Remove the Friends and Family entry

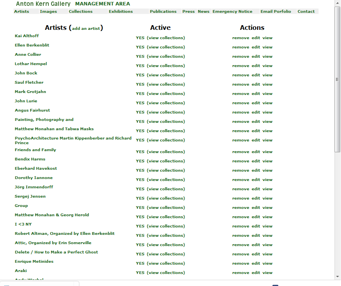click(x=240, y=152)
